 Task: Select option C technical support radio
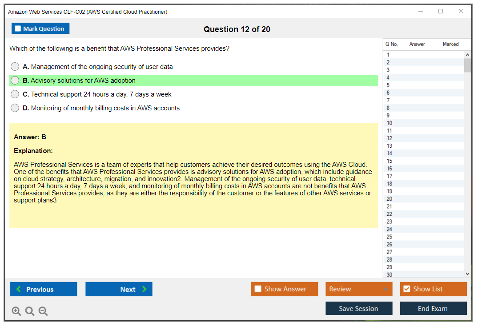click(15, 94)
